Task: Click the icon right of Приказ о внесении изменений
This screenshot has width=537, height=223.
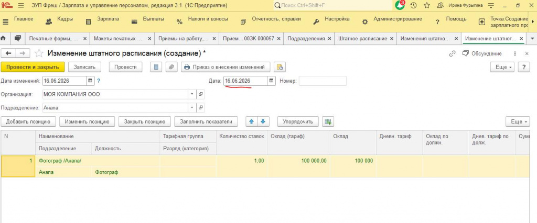Action: click(x=280, y=67)
